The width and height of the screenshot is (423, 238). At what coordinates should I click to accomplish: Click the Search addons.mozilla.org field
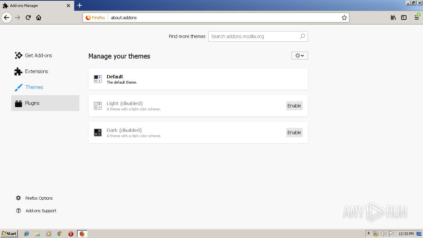(254, 36)
